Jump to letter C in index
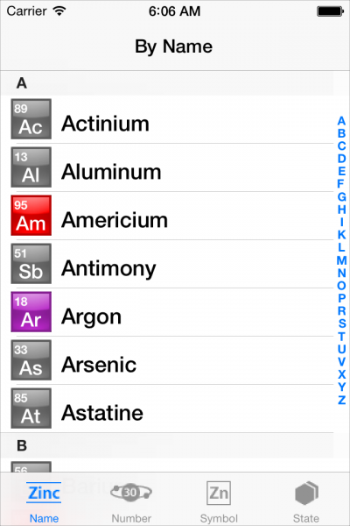 [x=341, y=146]
